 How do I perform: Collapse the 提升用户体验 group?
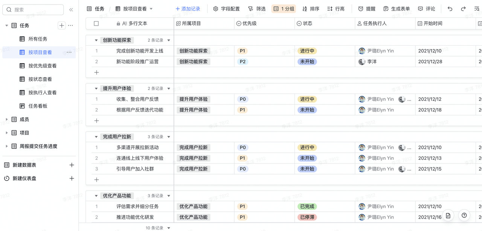[96, 89]
